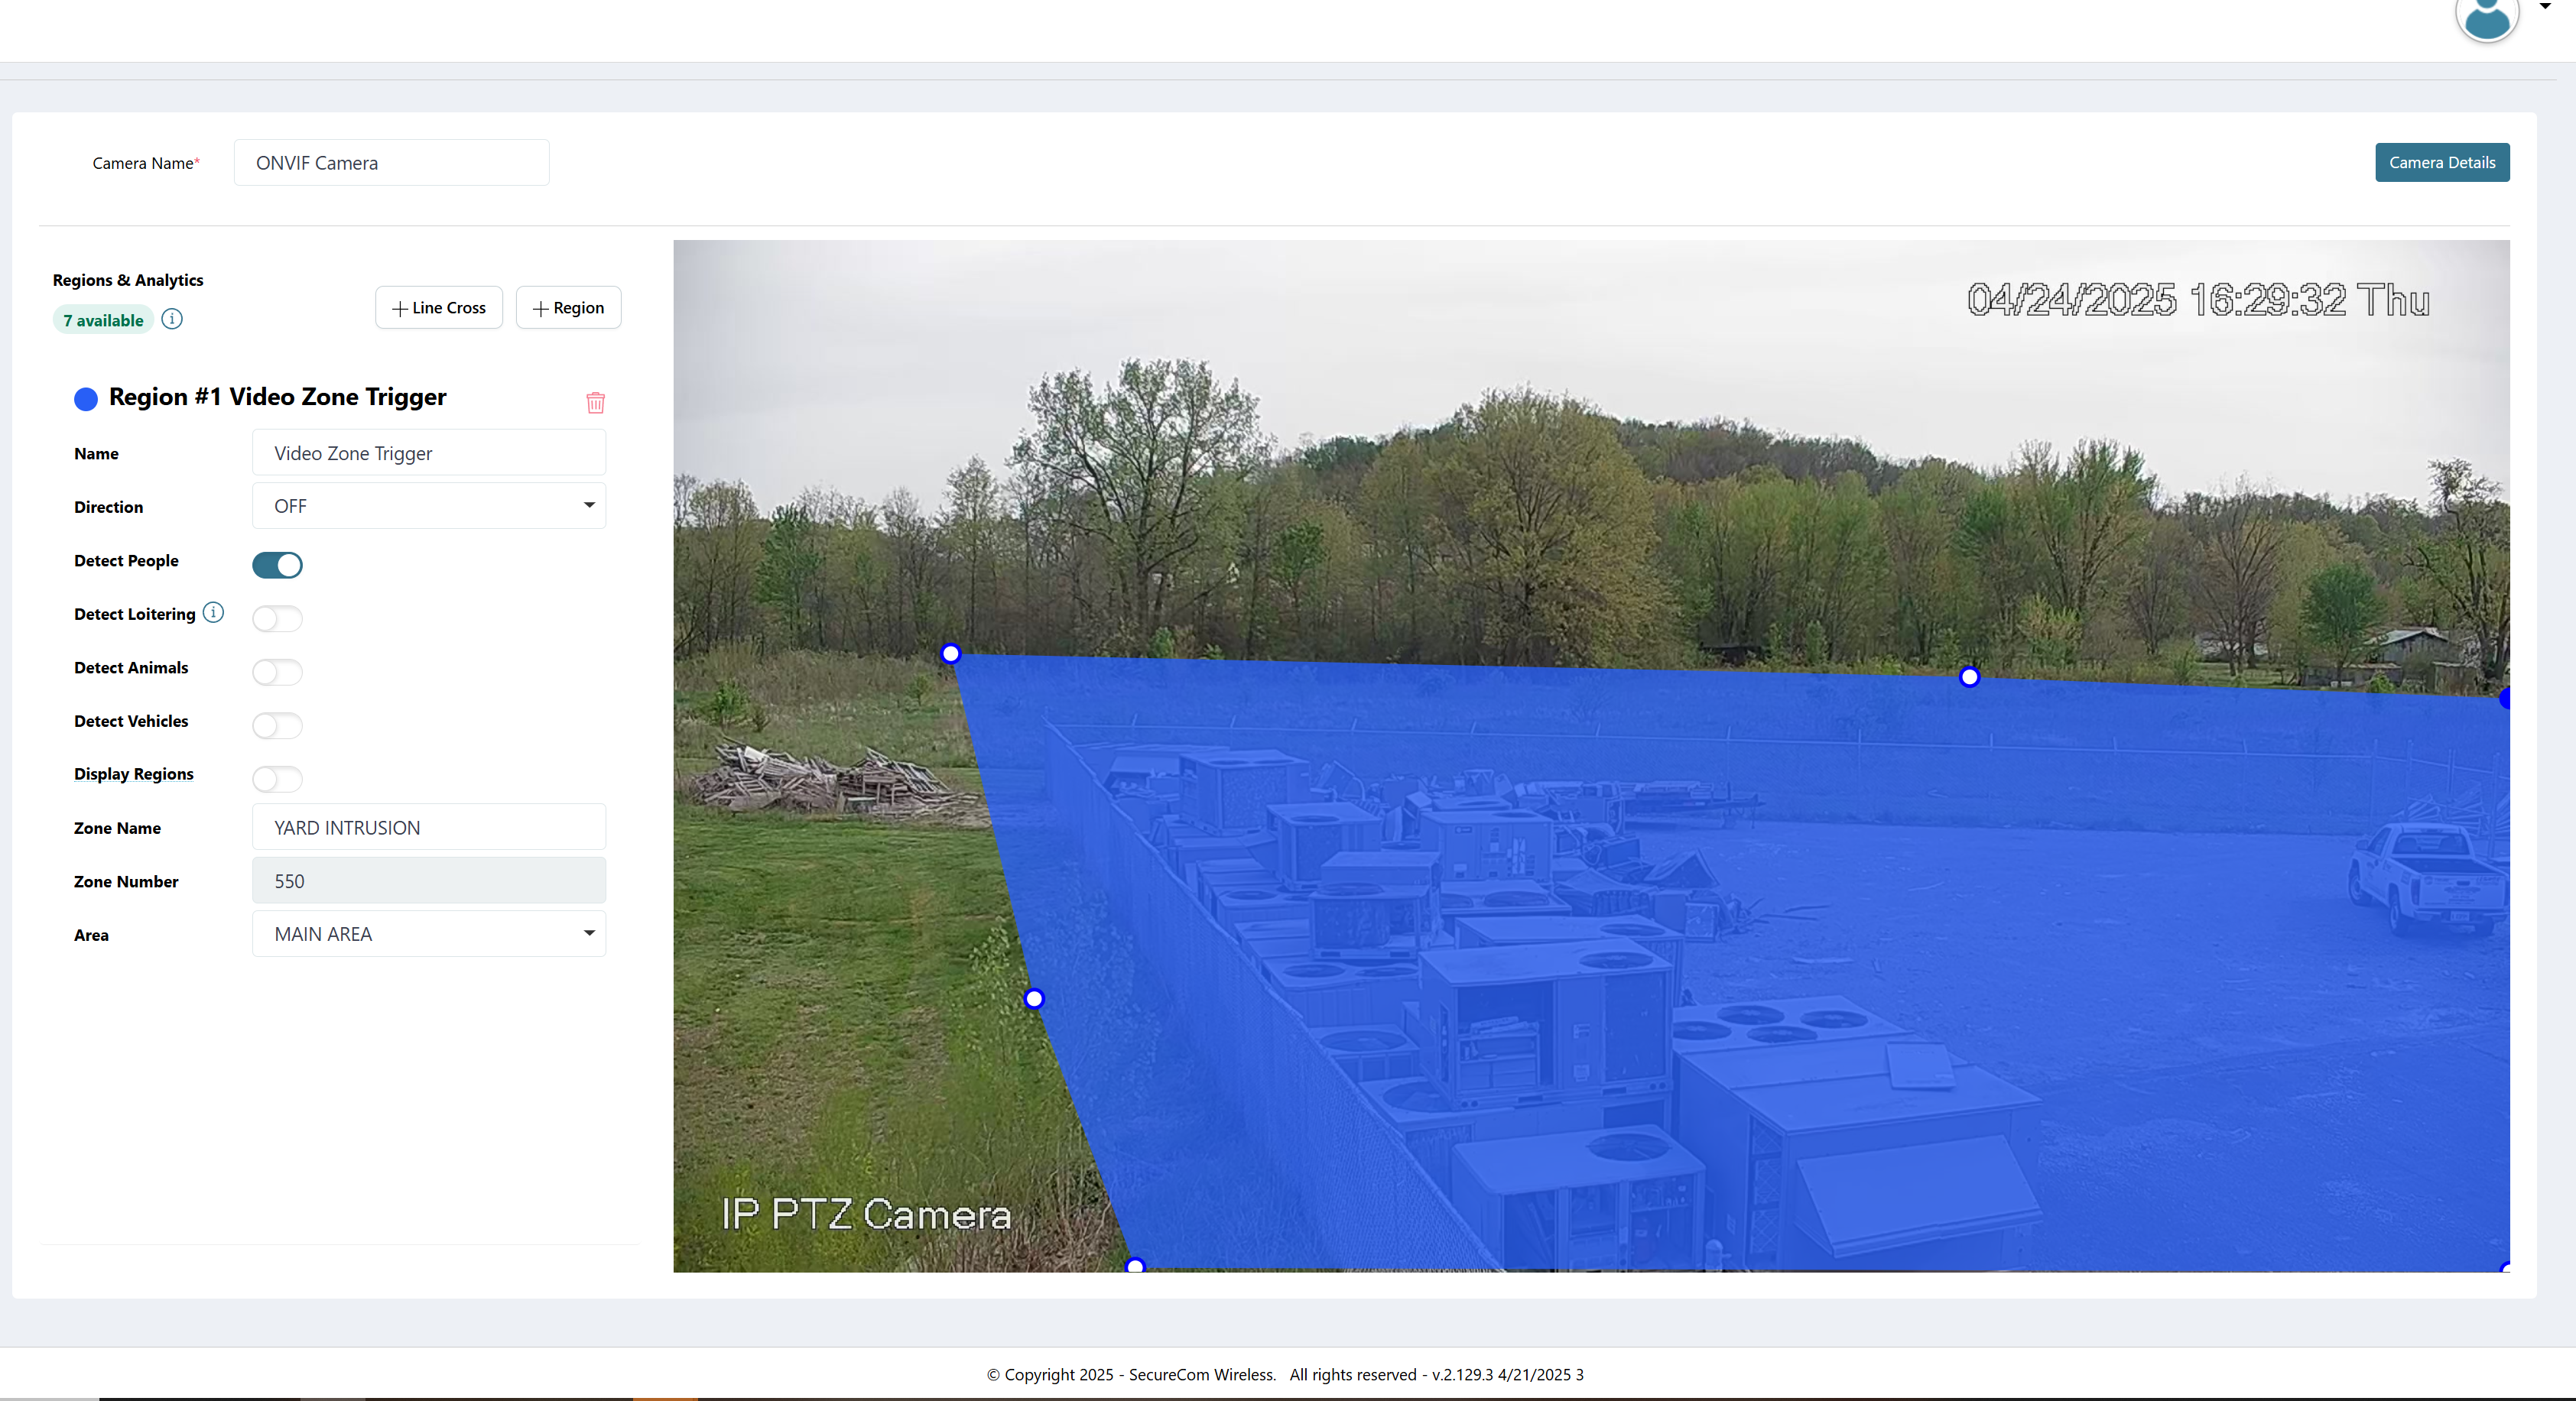The image size is (2576, 1401).
Task: Click the Regions & Analytics heading
Action: (x=128, y=280)
